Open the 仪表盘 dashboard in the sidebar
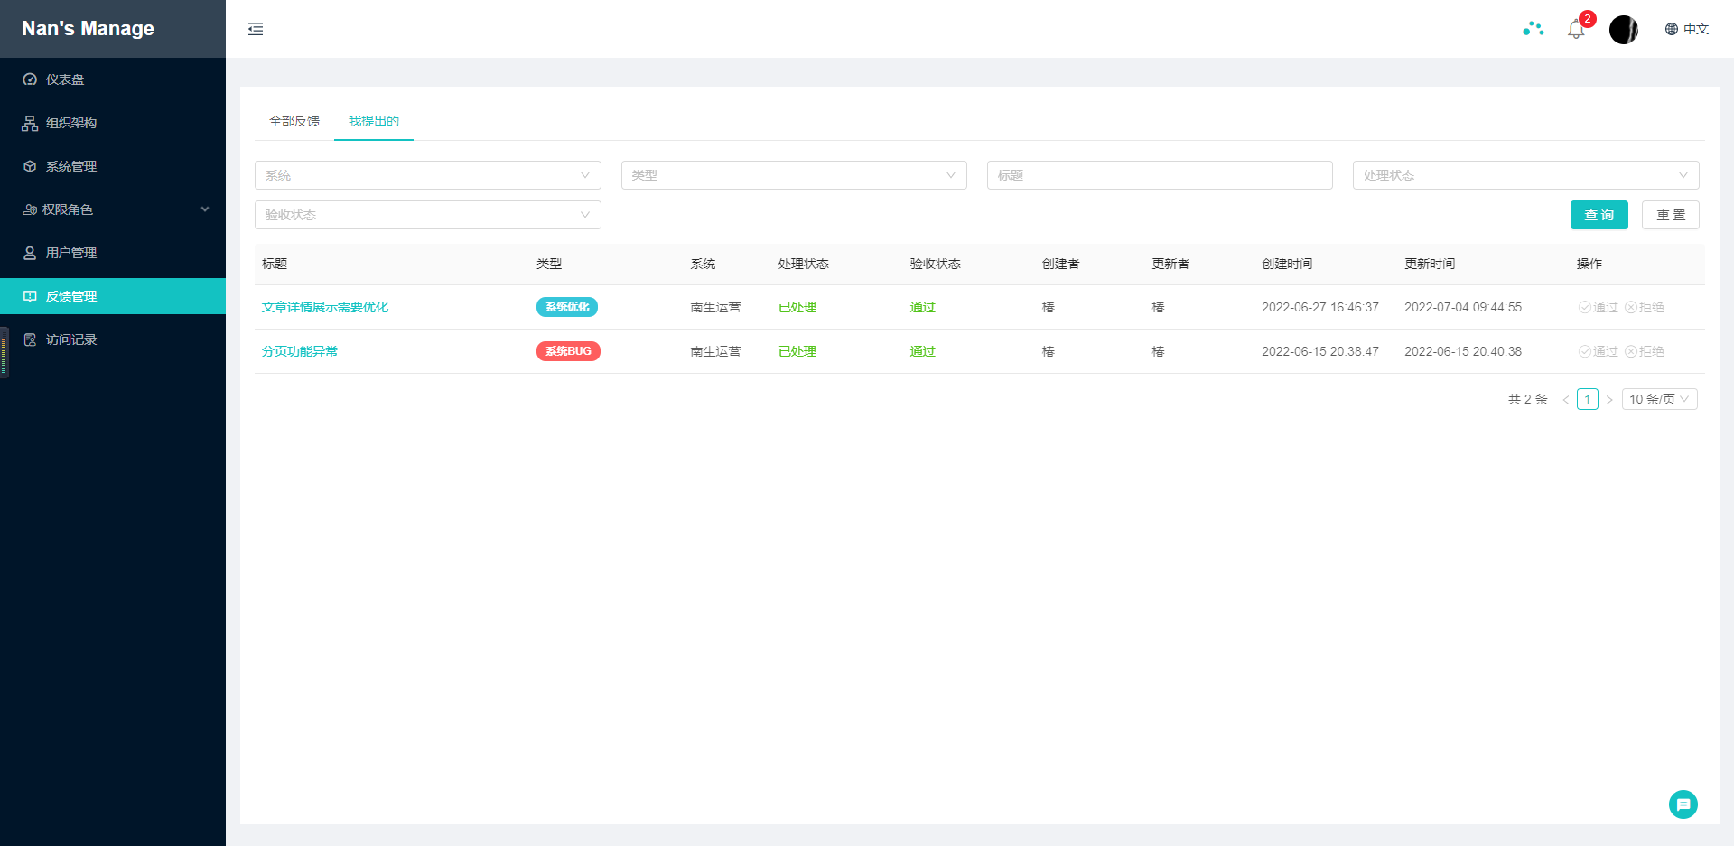1734x846 pixels. [x=68, y=79]
